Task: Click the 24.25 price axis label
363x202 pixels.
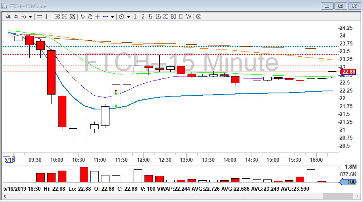Action: point(346,28)
